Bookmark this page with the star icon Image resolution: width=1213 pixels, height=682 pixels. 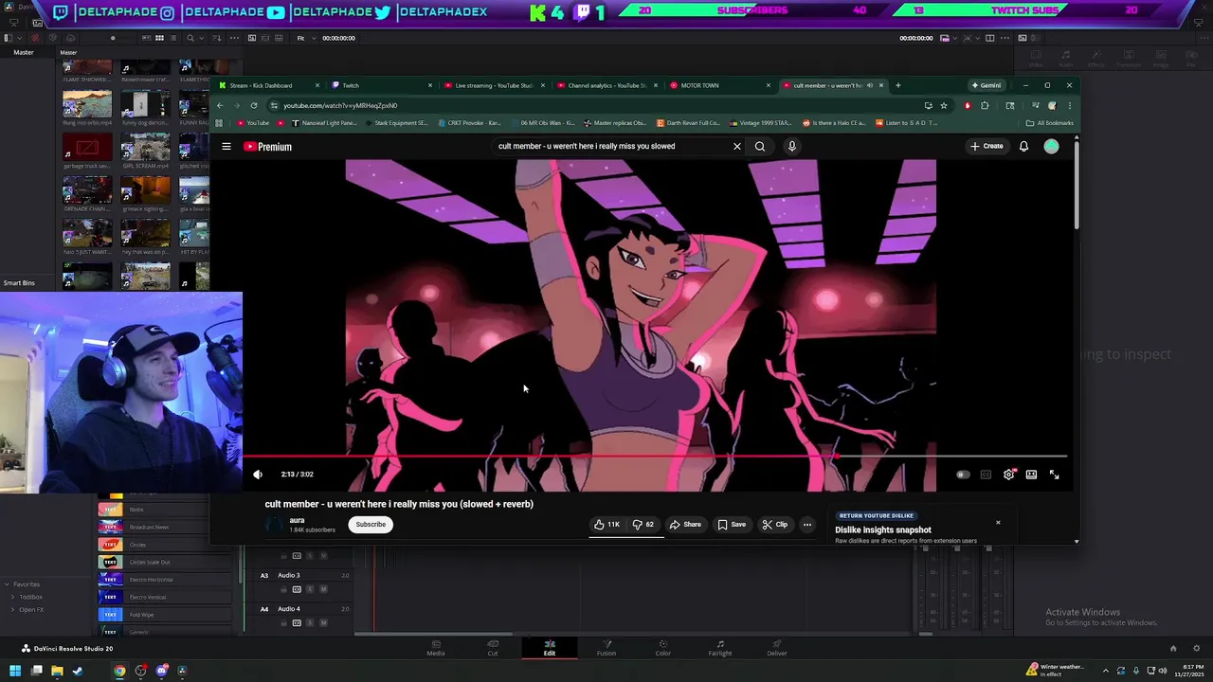(x=944, y=105)
